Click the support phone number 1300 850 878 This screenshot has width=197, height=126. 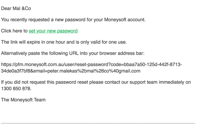[x=16, y=89]
